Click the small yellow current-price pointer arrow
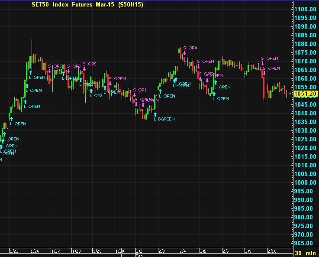The image size is (319, 257). [290, 94]
